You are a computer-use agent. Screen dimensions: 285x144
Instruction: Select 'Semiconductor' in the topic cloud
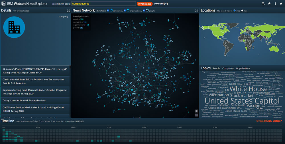[x=262, y=93]
